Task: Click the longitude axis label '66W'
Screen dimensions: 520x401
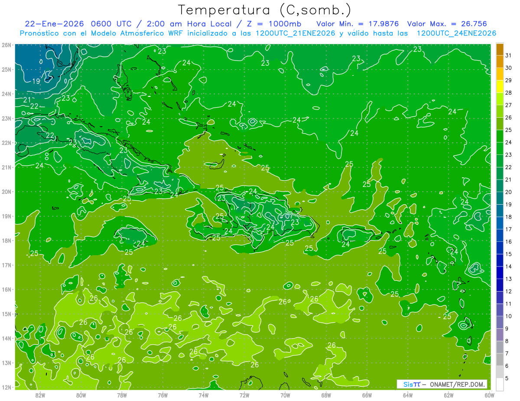Action: click(x=367, y=395)
